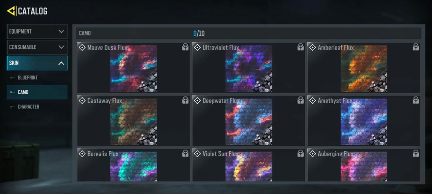The image size is (432, 194).
Task: Click the diamond rarity icon on Borealis Flux
Action: [82, 154]
